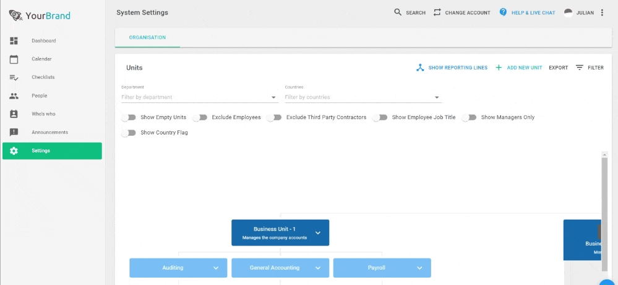Navigate to People in sidebar

[x=52, y=96]
